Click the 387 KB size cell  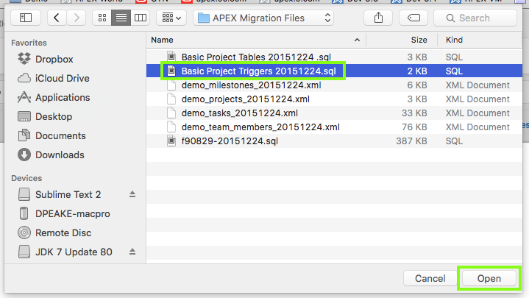coord(411,141)
